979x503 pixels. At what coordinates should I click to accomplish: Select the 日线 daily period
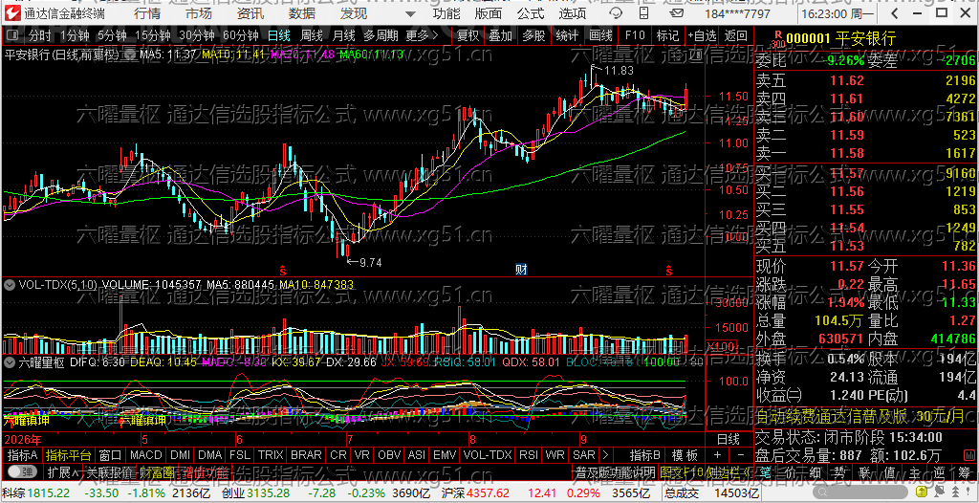(x=279, y=35)
